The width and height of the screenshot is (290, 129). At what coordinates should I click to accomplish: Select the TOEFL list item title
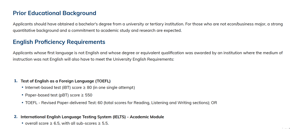(x=66, y=81)
